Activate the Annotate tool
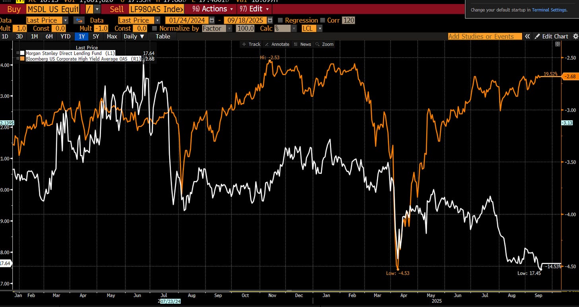Screen dimensions: 579x307 point(277,44)
